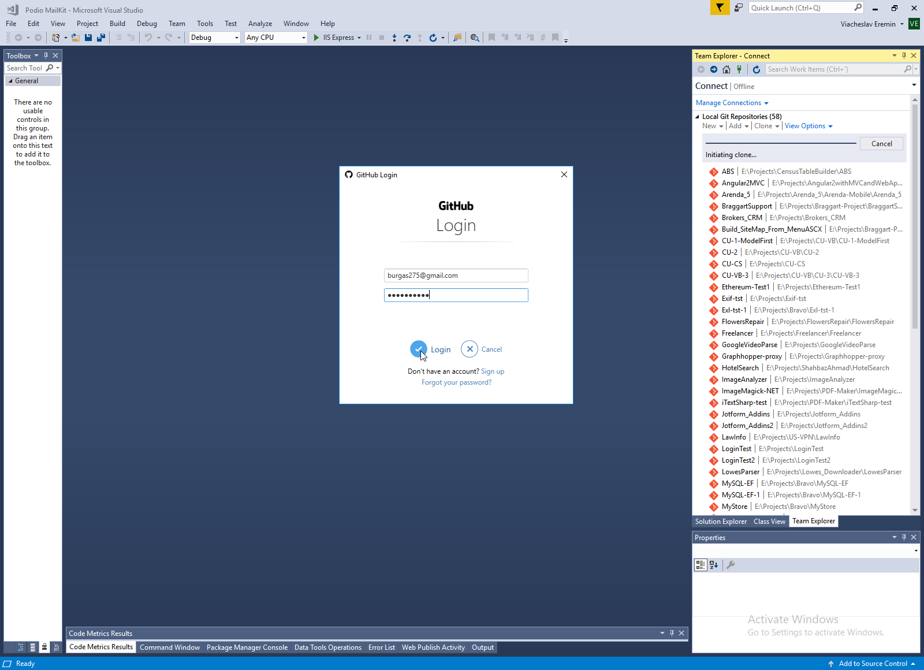Click the round X Cancel icon in dialog
This screenshot has width=924, height=670.
pyautogui.click(x=470, y=349)
